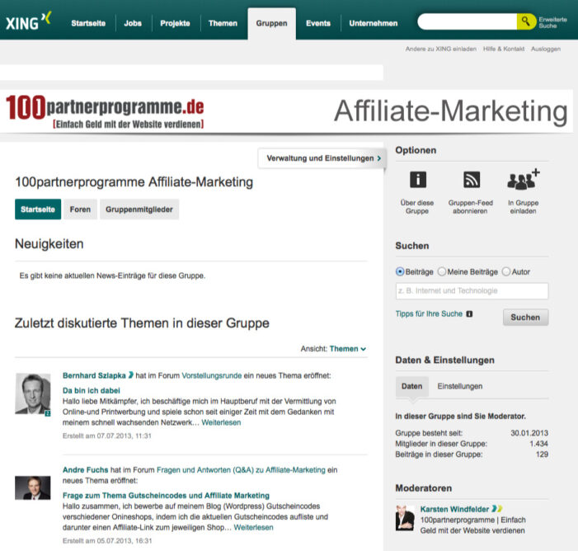Viewport: 578px width, 551px height.
Task: Click 'Weiterlesen' in Bernhard Szlapka's post
Action: [221, 422]
